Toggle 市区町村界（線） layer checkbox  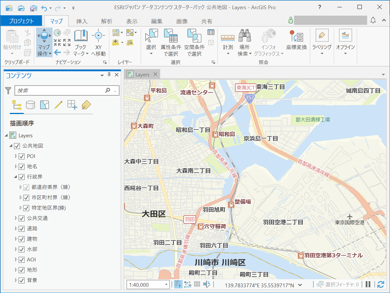click(x=26, y=198)
